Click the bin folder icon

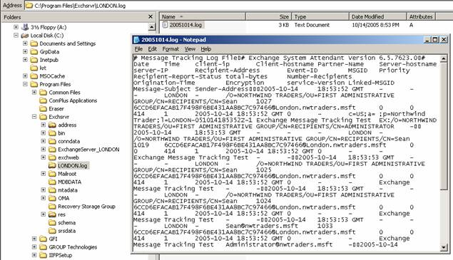pos(52,133)
